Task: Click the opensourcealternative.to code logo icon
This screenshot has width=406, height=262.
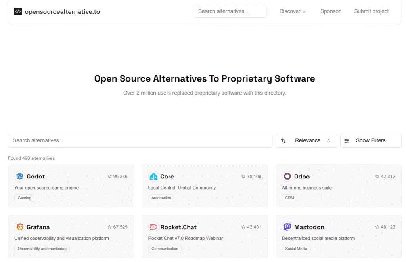Action: coord(18,11)
